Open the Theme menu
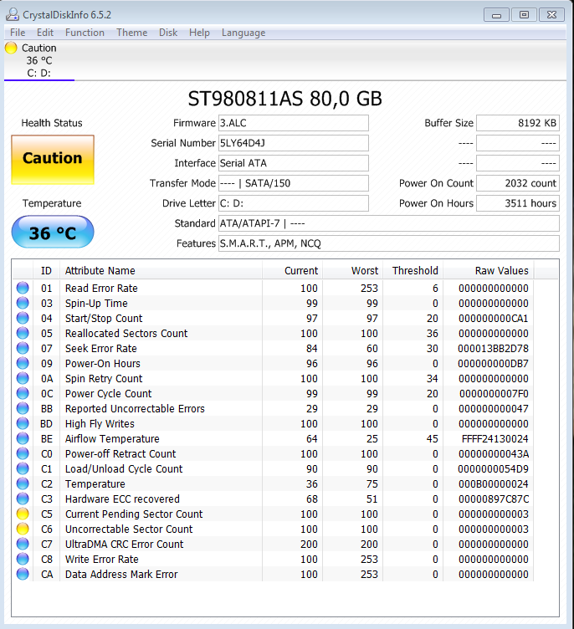 [x=131, y=33]
